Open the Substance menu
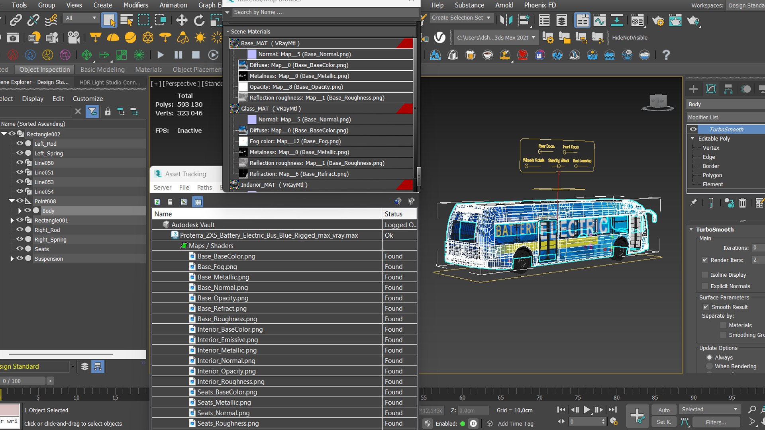 pos(469,5)
